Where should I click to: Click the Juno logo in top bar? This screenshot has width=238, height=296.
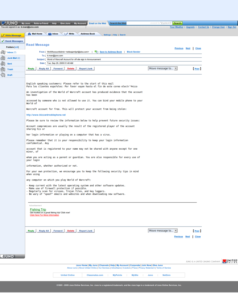pos(10,23)
